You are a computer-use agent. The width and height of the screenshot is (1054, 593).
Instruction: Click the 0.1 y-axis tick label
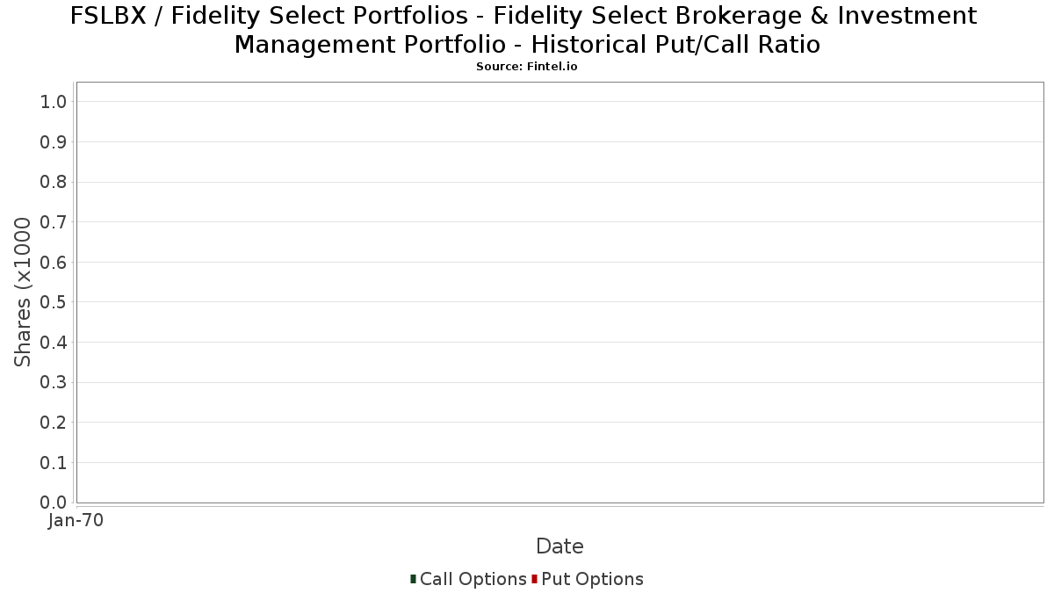[x=54, y=462]
